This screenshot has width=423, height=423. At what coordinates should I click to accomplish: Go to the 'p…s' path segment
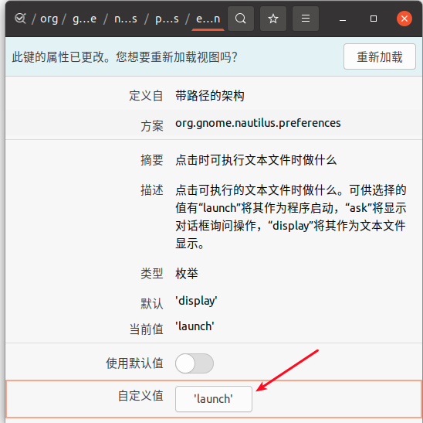pyautogui.click(x=167, y=19)
